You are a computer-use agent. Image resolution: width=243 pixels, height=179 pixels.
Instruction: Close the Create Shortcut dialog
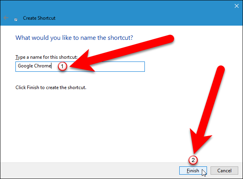pos(237,6)
